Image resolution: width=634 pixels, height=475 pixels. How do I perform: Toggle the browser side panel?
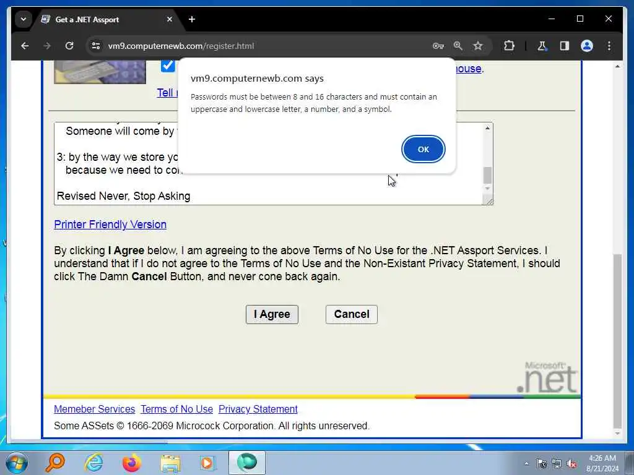(x=565, y=46)
